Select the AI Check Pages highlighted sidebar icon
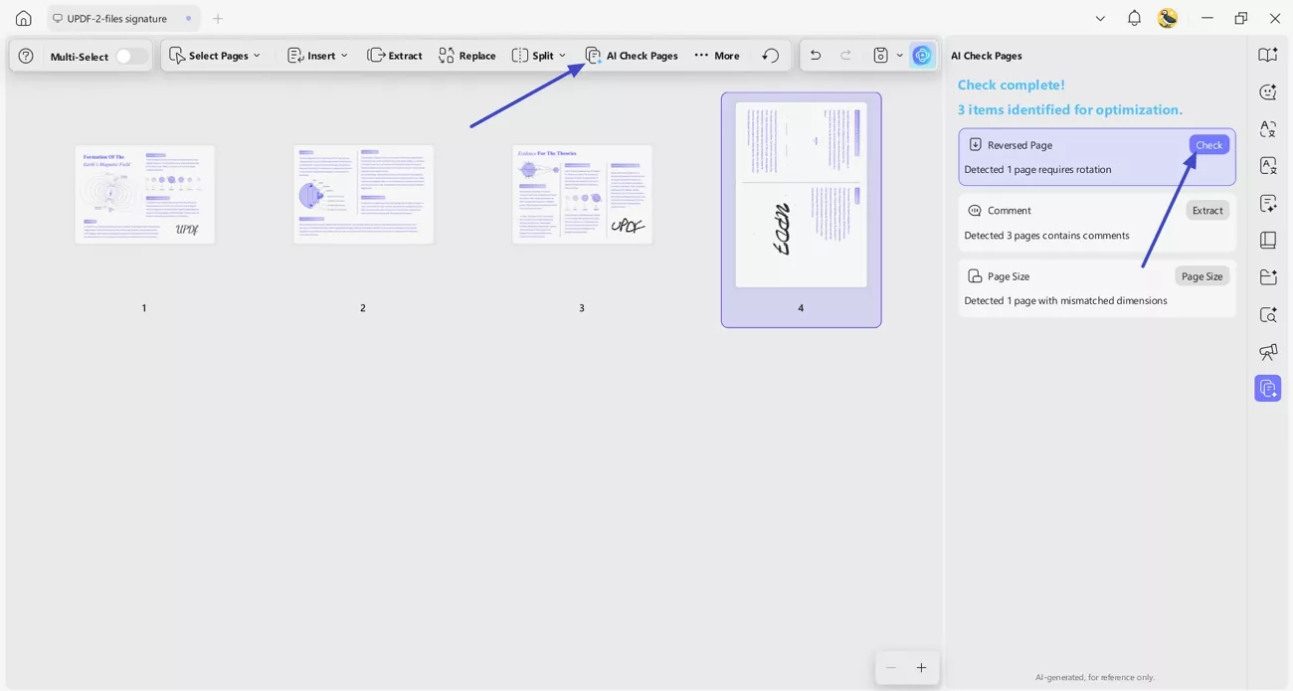This screenshot has width=1293, height=691. click(1268, 388)
